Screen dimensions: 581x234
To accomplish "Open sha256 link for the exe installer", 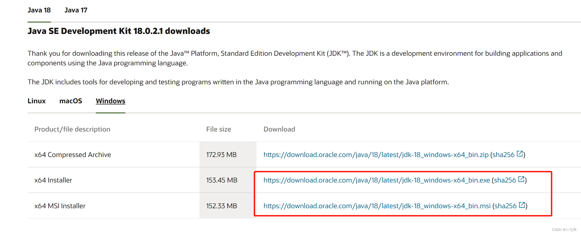I will (x=505, y=180).
